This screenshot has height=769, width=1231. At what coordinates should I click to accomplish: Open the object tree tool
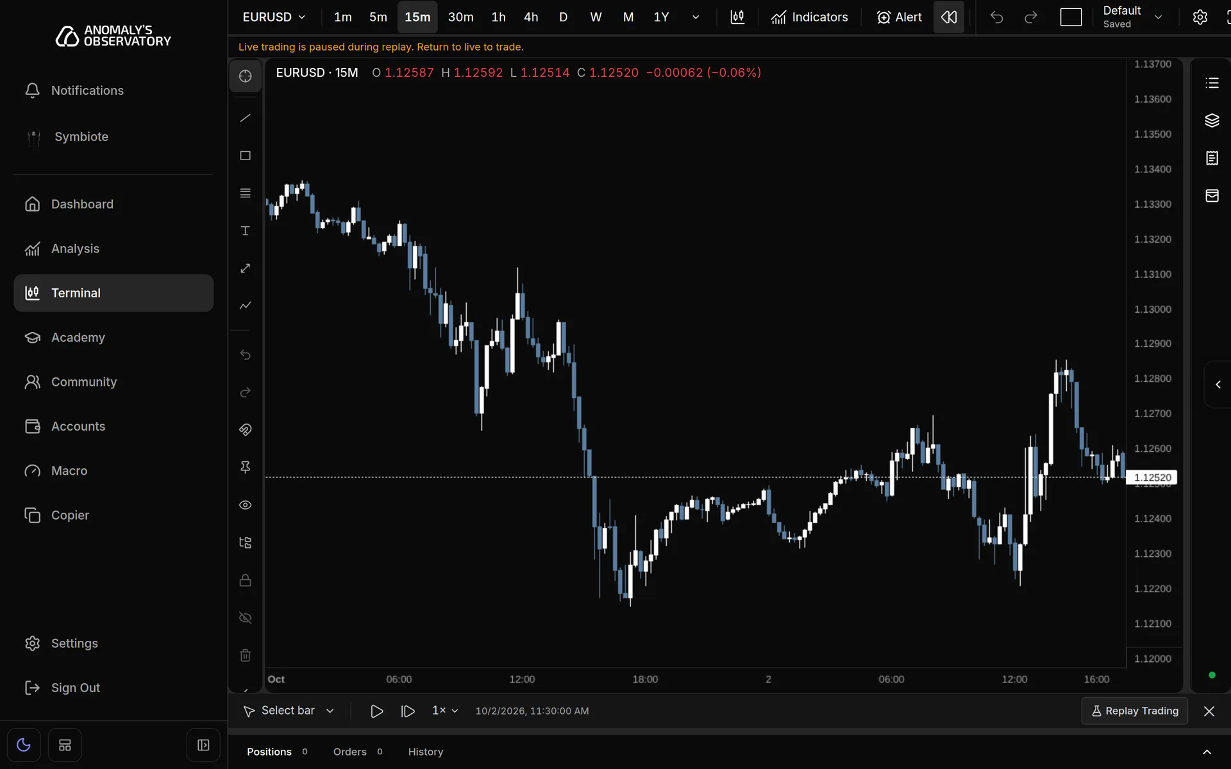point(245,543)
